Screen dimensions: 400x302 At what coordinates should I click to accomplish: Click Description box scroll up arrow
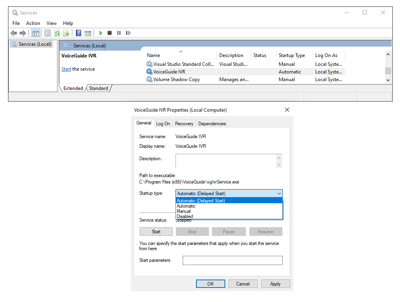click(x=279, y=158)
